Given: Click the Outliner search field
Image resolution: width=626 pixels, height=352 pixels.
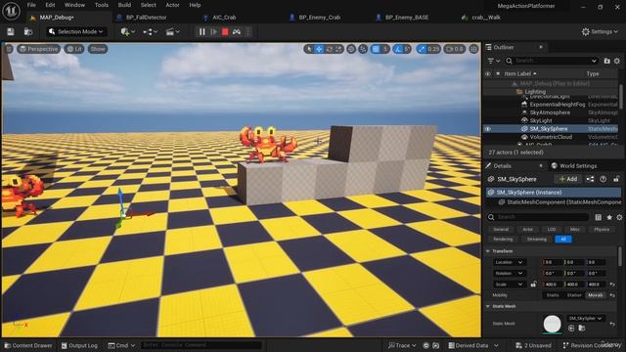Looking at the screenshot, I should tap(551, 61).
